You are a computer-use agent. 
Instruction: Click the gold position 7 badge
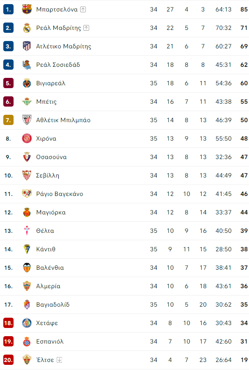8,120
